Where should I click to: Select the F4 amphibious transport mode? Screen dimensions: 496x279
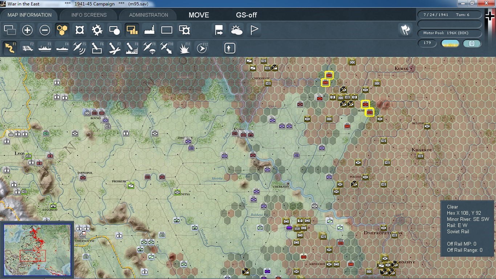tap(62, 48)
